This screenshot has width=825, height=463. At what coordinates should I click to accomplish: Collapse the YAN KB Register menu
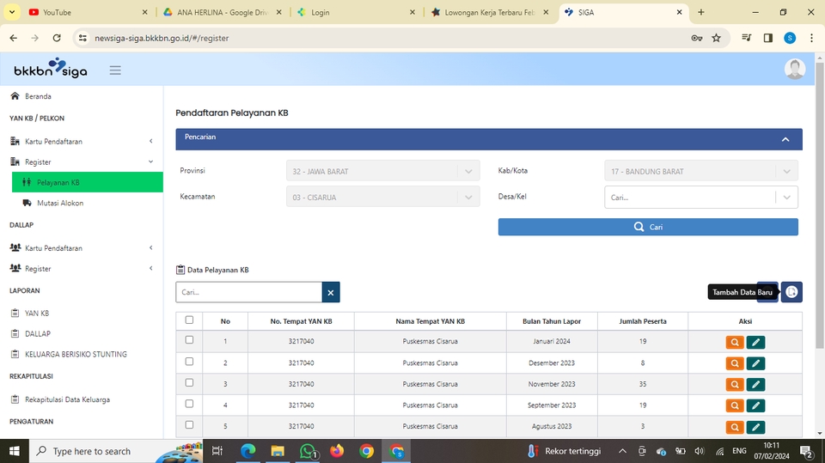click(82, 161)
